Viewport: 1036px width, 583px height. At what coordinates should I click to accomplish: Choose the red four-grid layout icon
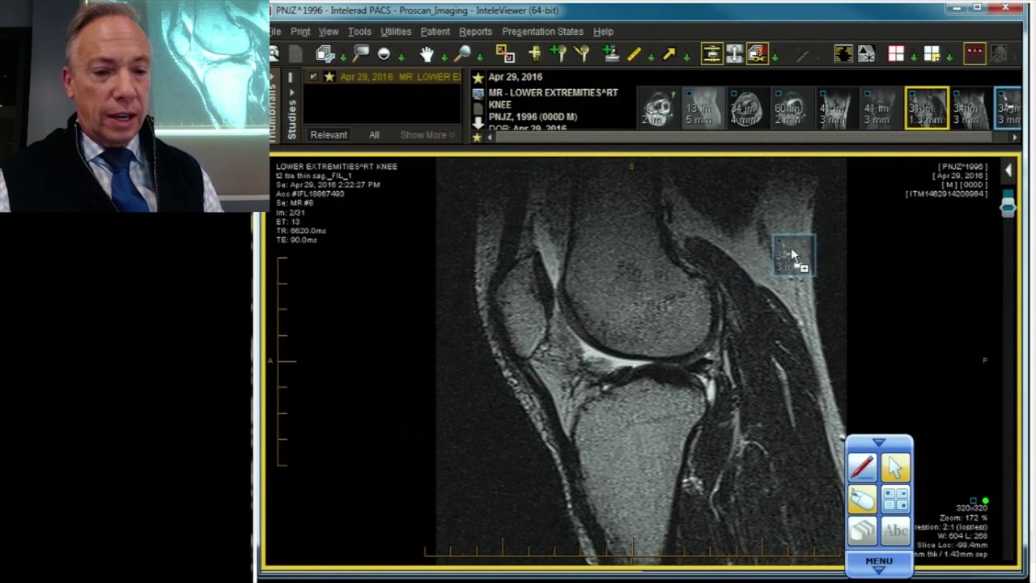896,54
